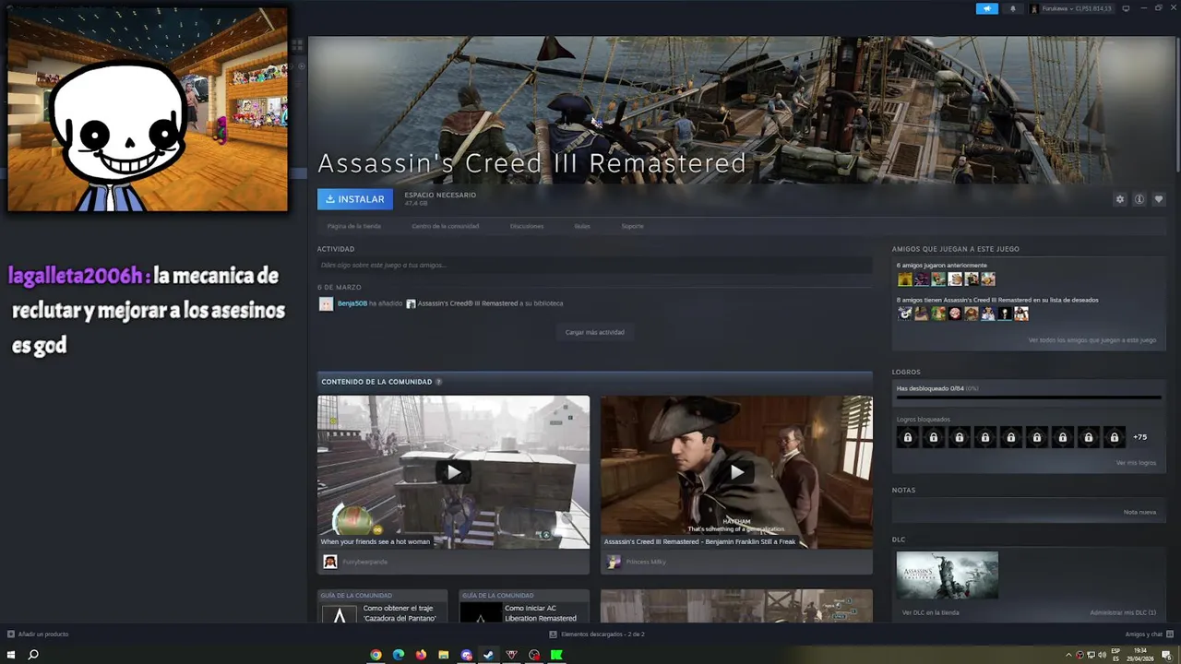Open File Explorer from taskbar

[444, 655]
